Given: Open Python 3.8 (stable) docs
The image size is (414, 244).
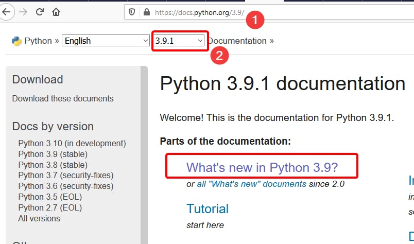Looking at the screenshot, I should click(x=53, y=165).
